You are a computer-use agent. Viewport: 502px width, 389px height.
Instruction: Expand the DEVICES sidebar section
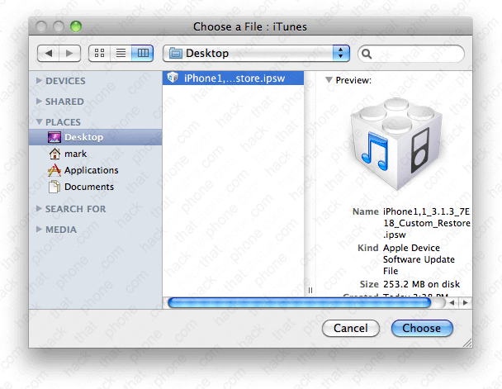click(39, 81)
